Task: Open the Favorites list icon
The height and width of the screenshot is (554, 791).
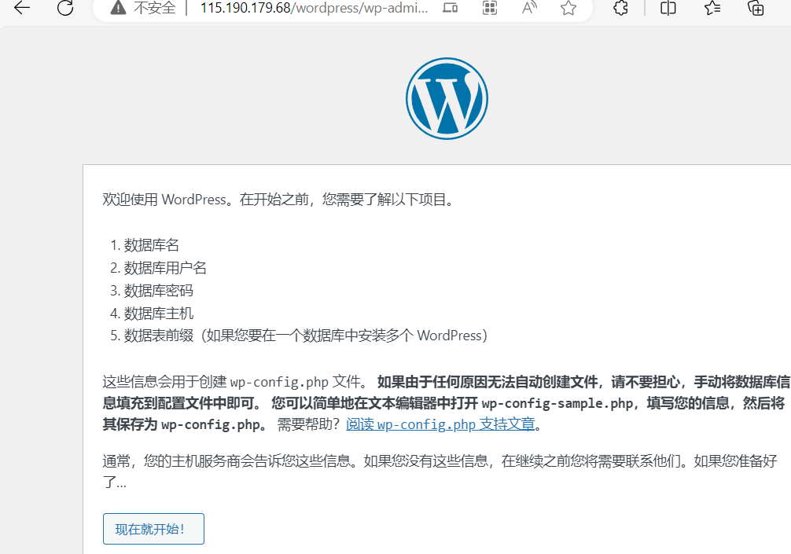Action: pyautogui.click(x=712, y=9)
